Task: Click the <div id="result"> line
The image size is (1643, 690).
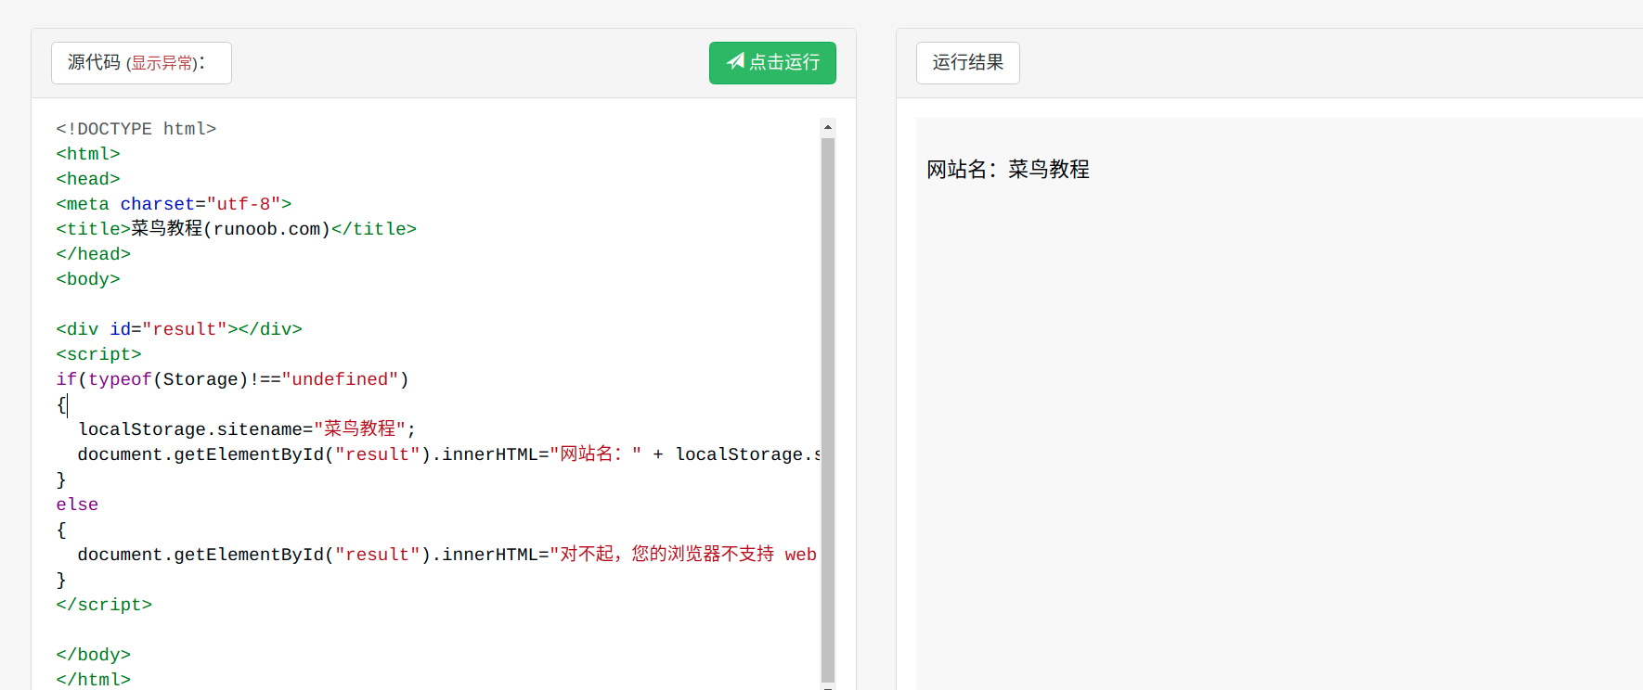Action: coord(179,329)
